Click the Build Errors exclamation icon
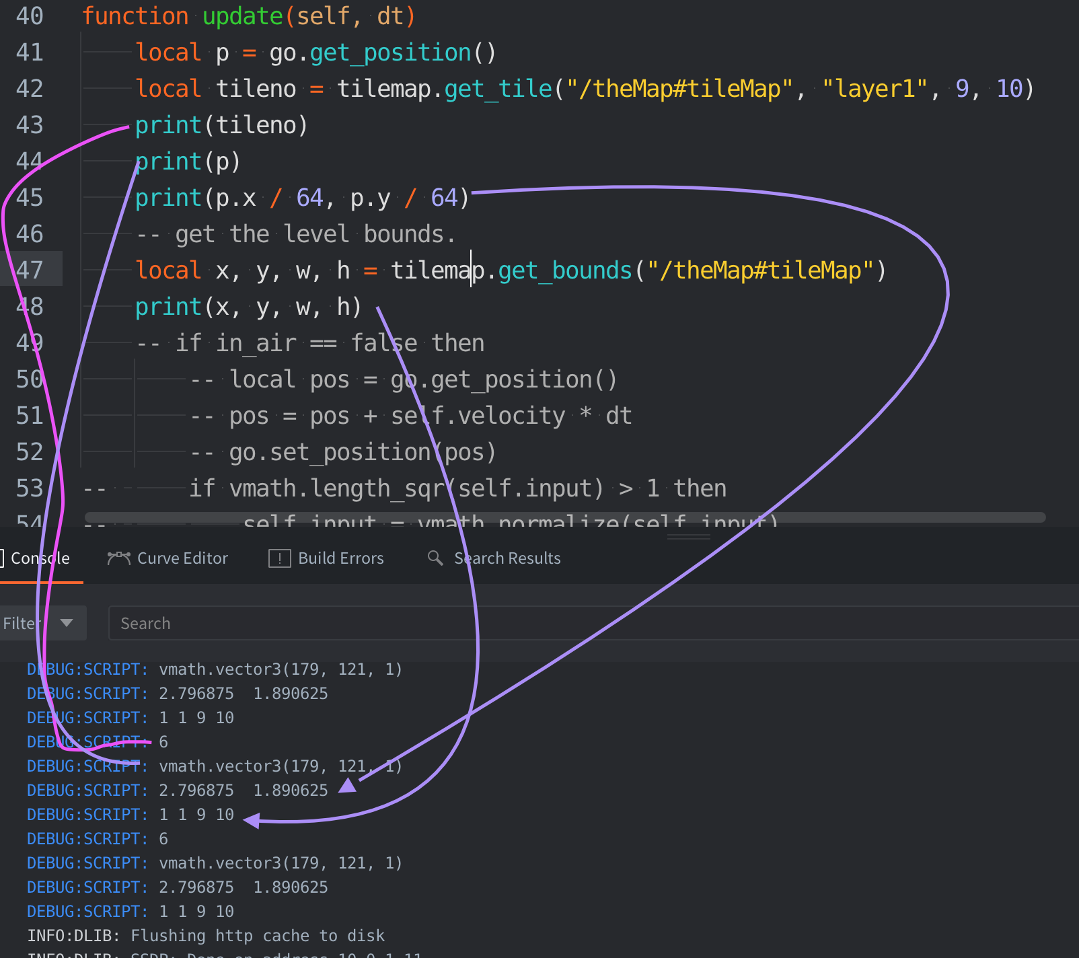Viewport: 1079px width, 958px height. tap(279, 558)
